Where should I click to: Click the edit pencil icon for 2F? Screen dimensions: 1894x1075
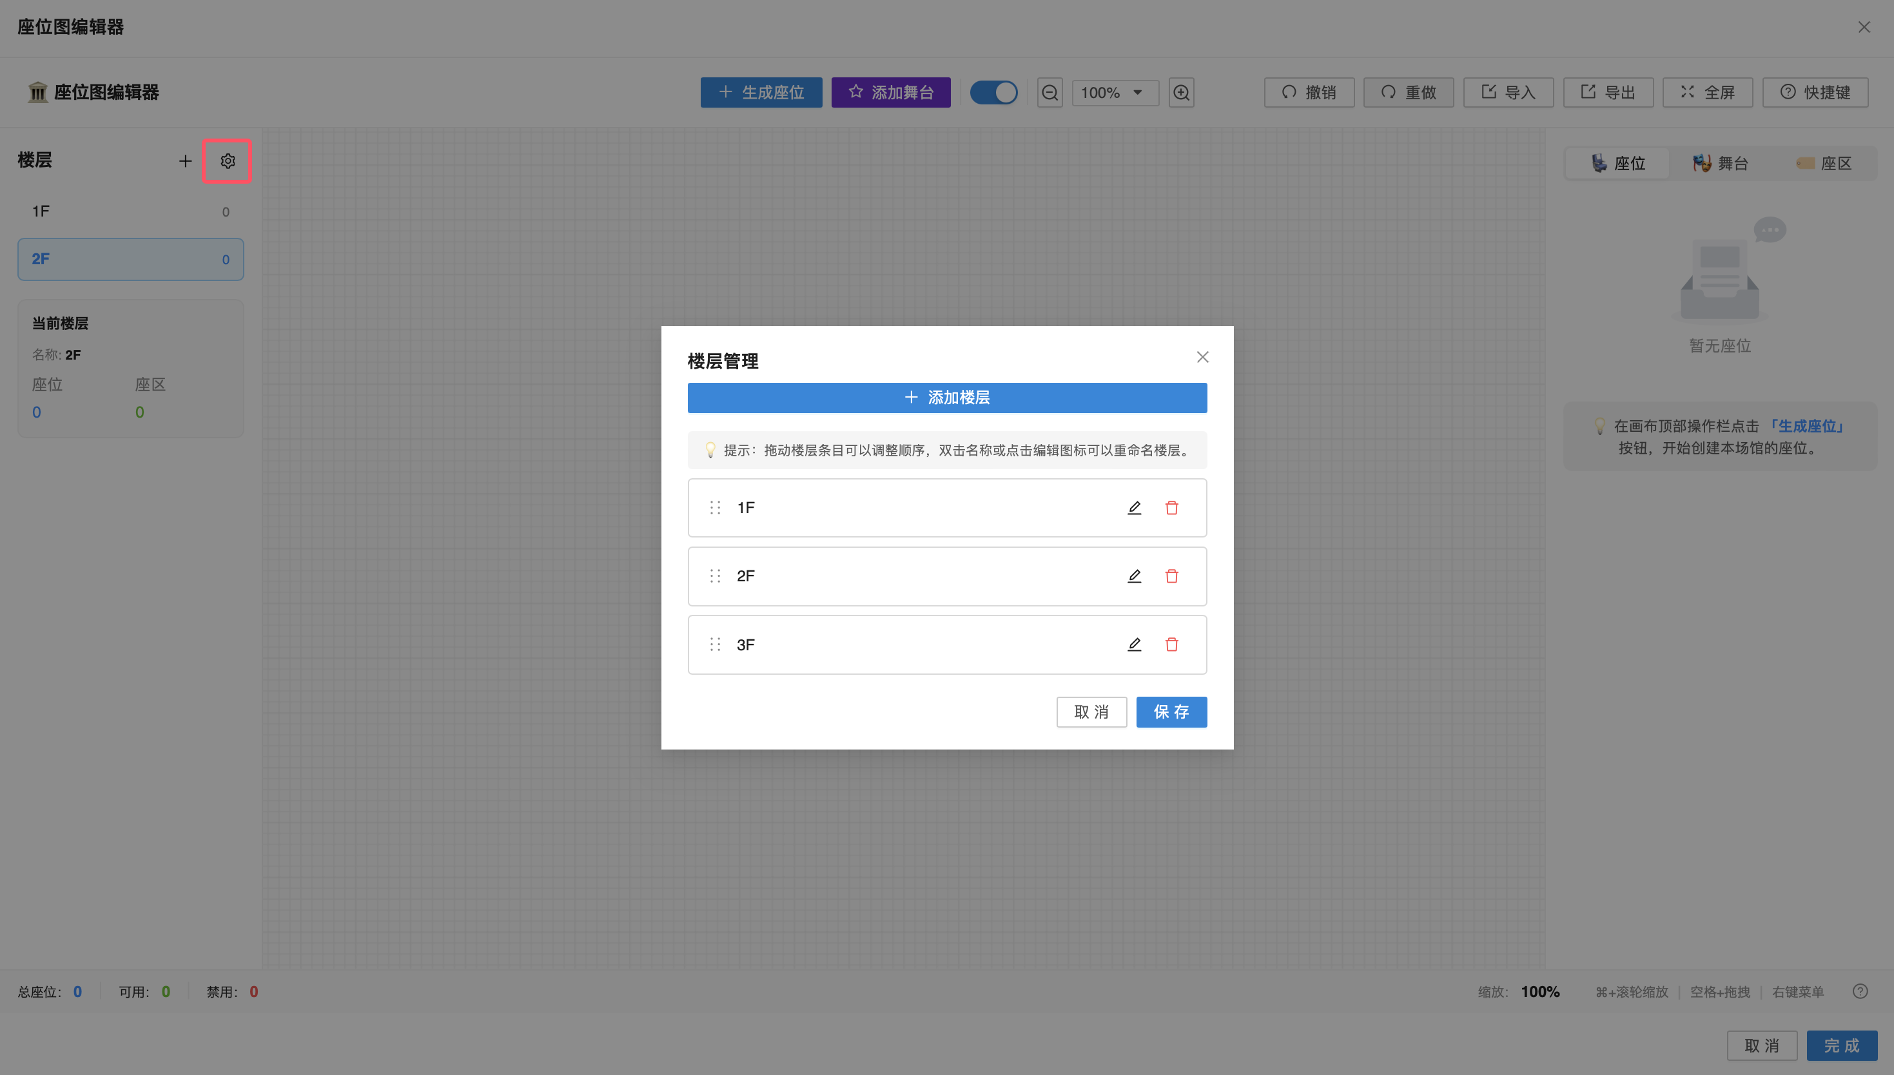tap(1134, 576)
